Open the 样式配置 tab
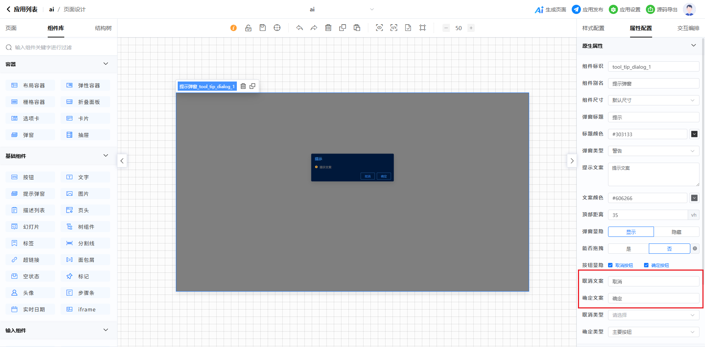 coord(593,28)
